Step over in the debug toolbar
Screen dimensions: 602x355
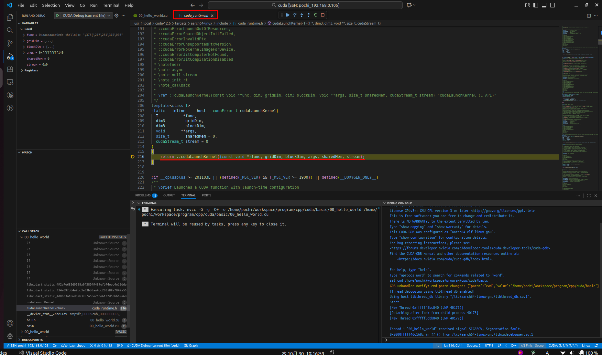click(x=295, y=15)
